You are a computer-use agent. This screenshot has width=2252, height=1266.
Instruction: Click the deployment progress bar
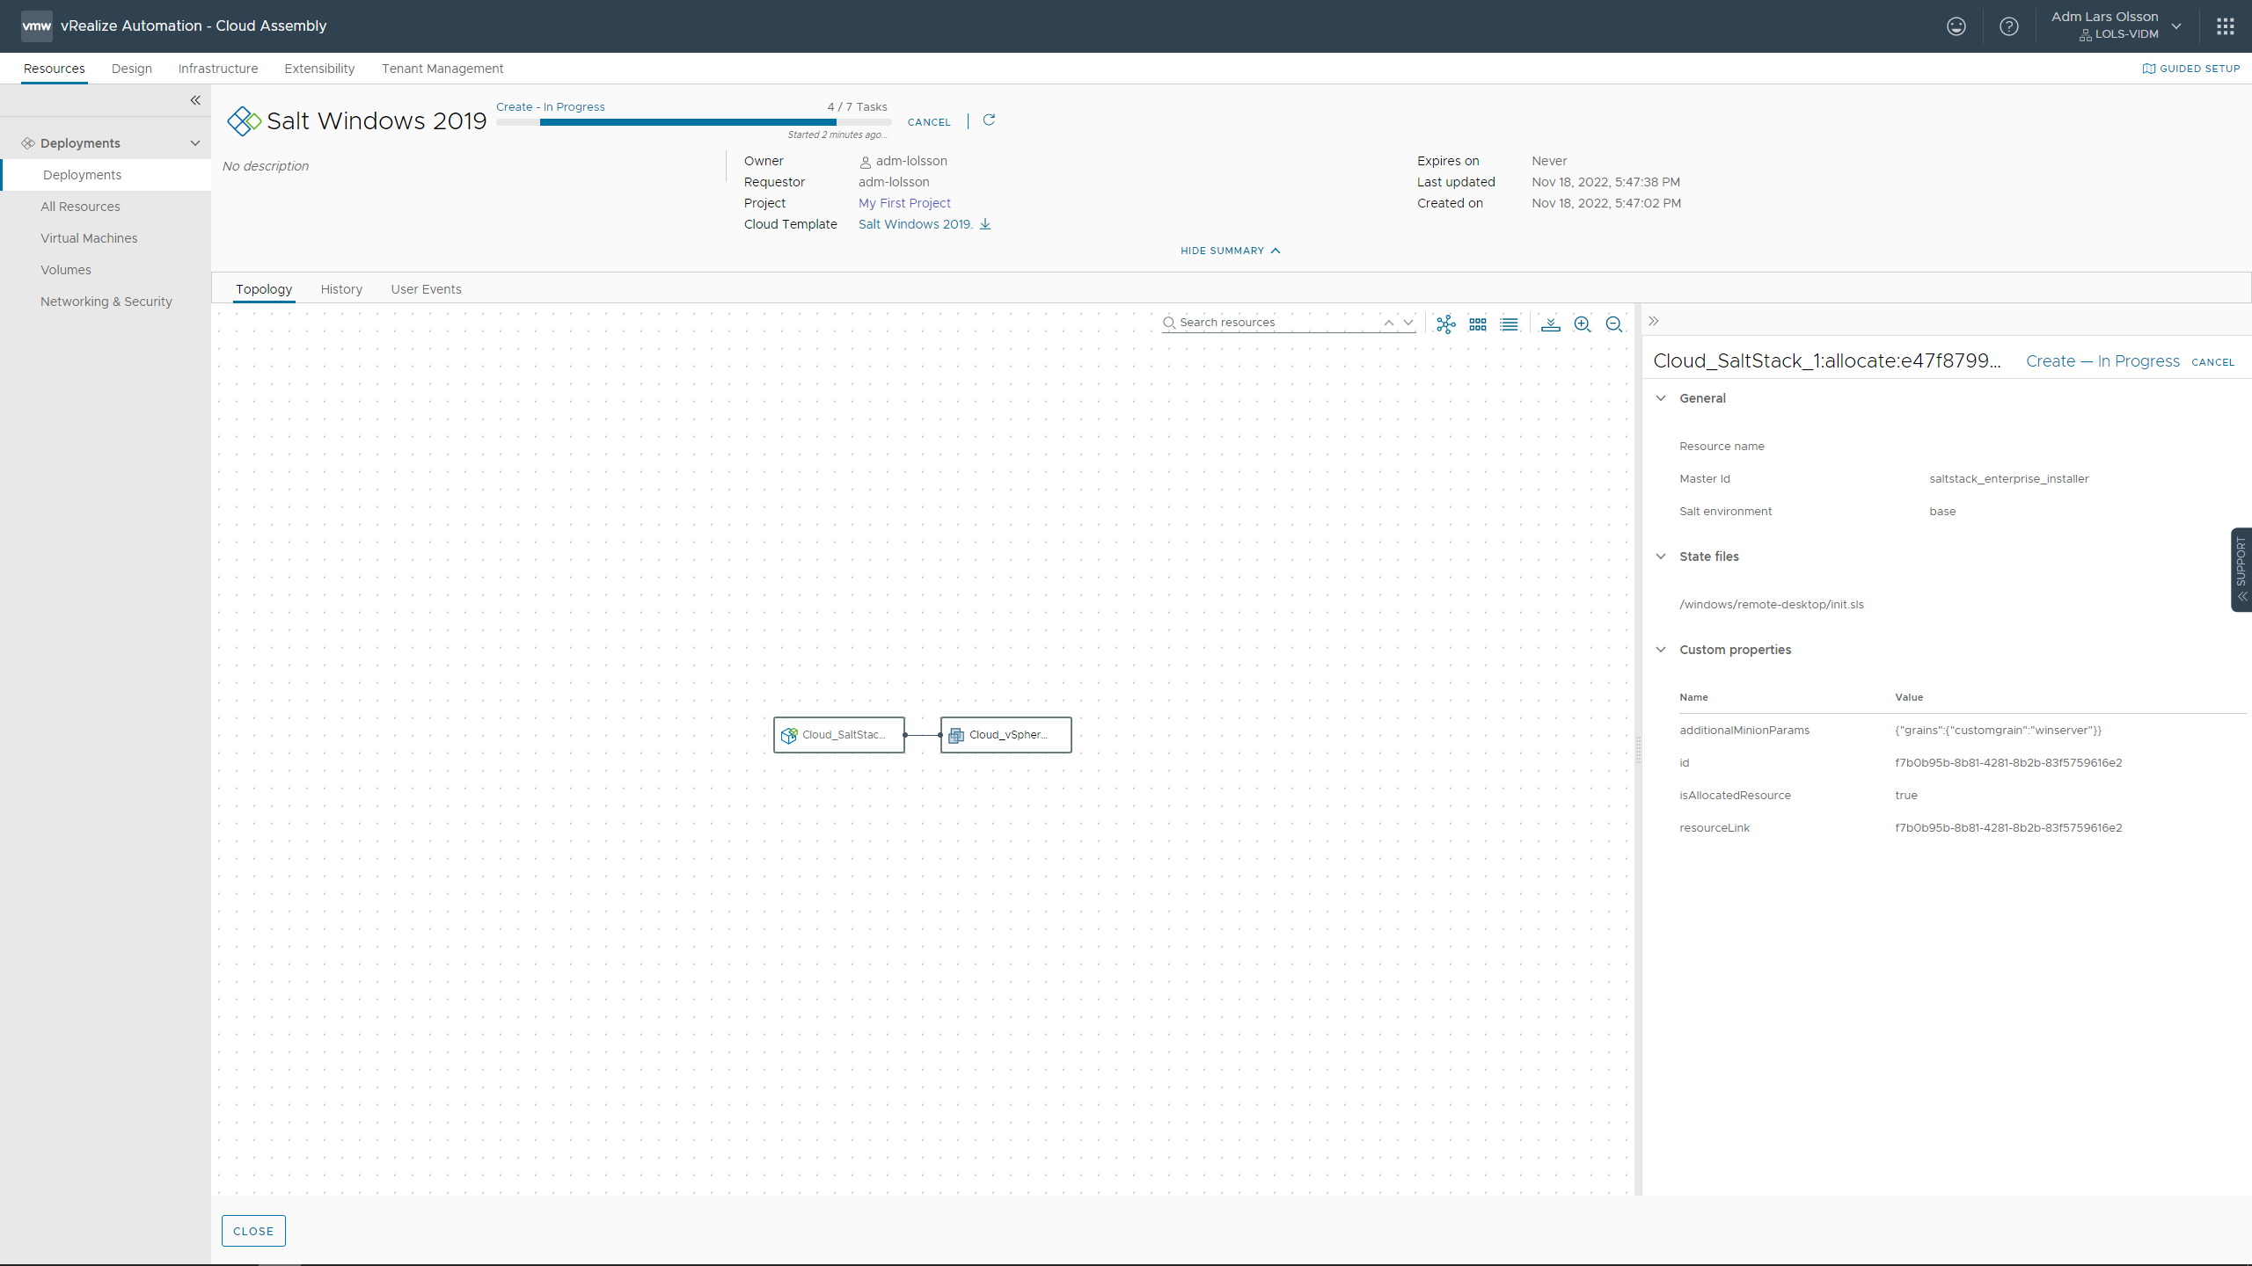point(694,122)
